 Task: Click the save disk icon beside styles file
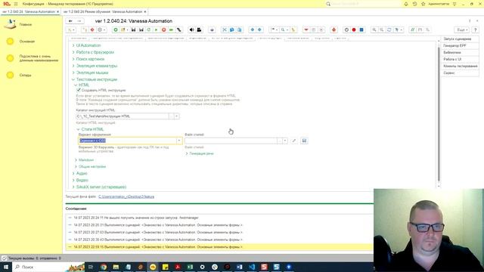304,141
